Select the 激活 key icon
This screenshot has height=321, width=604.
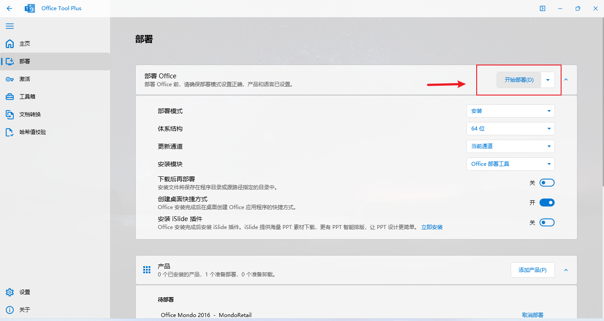pyautogui.click(x=10, y=79)
